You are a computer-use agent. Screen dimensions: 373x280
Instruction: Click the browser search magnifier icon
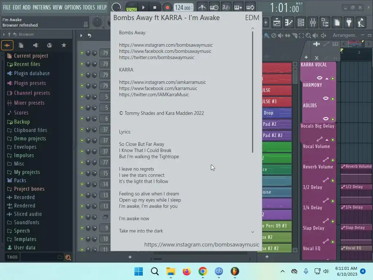point(68,257)
